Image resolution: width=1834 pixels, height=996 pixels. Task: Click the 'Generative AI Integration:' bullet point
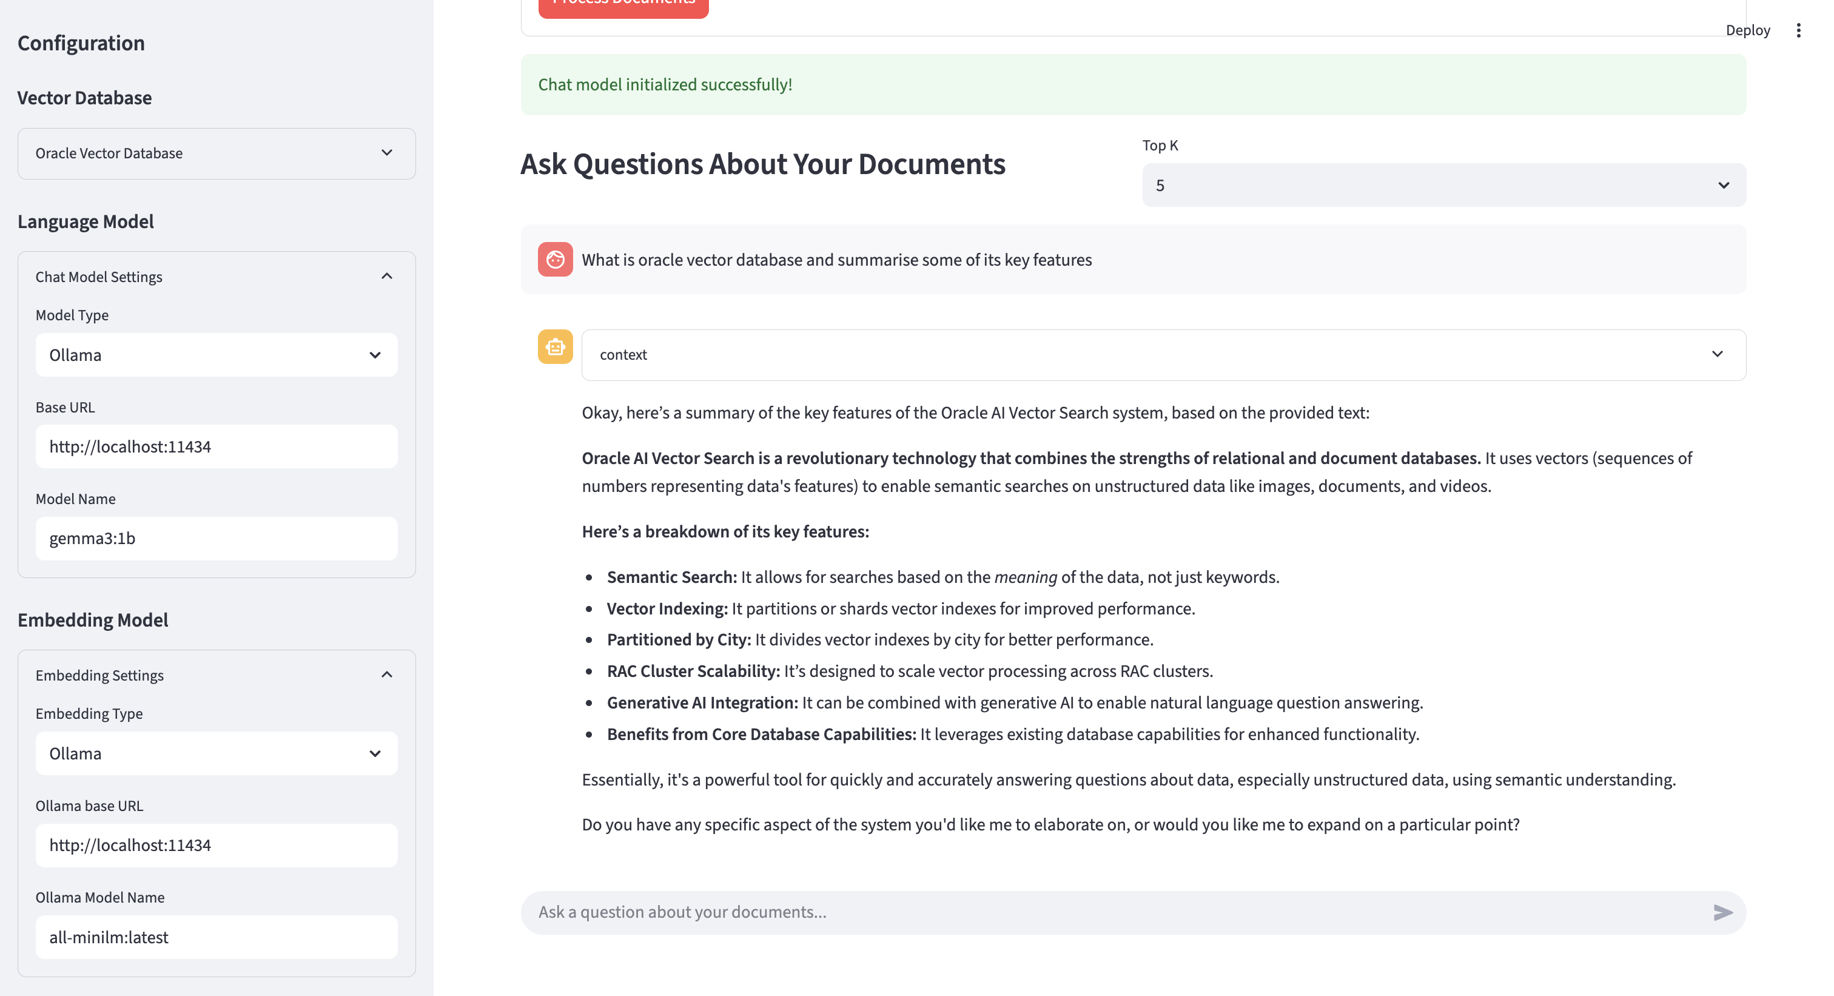[x=1015, y=702]
